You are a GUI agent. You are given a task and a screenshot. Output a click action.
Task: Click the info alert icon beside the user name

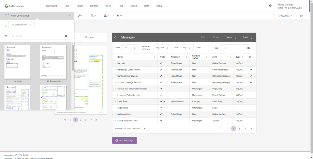(270, 6)
